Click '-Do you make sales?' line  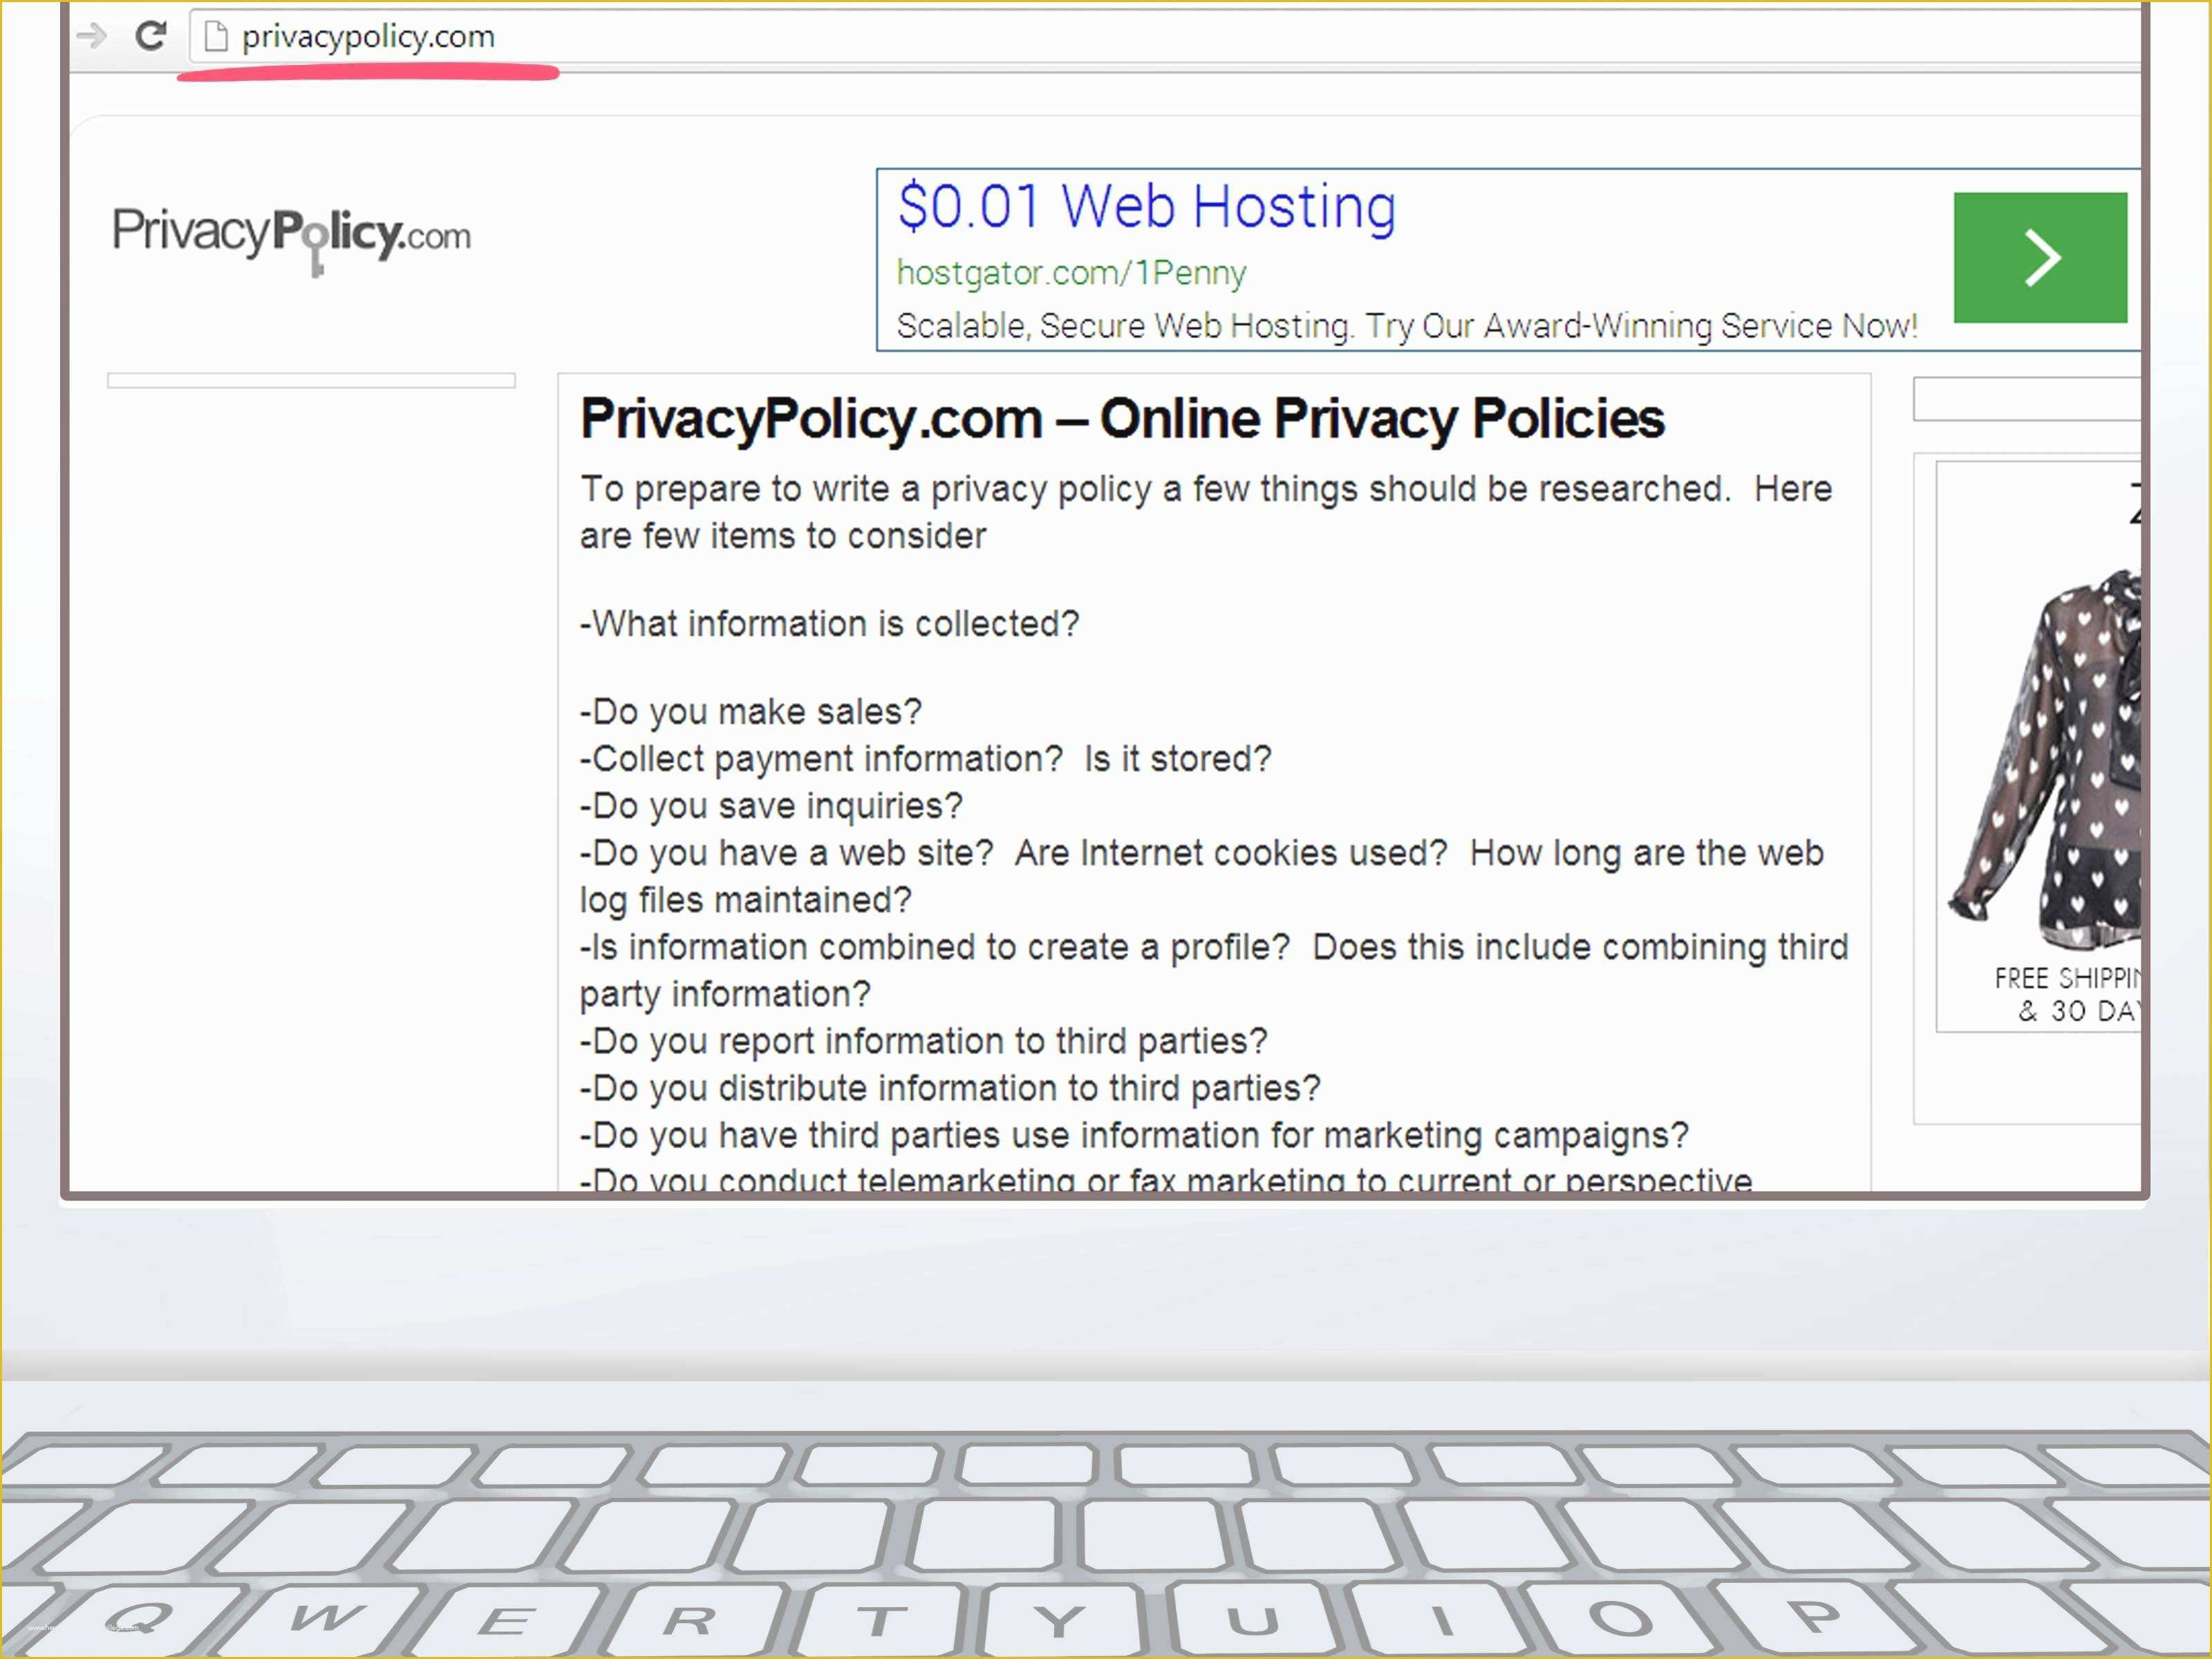750,711
